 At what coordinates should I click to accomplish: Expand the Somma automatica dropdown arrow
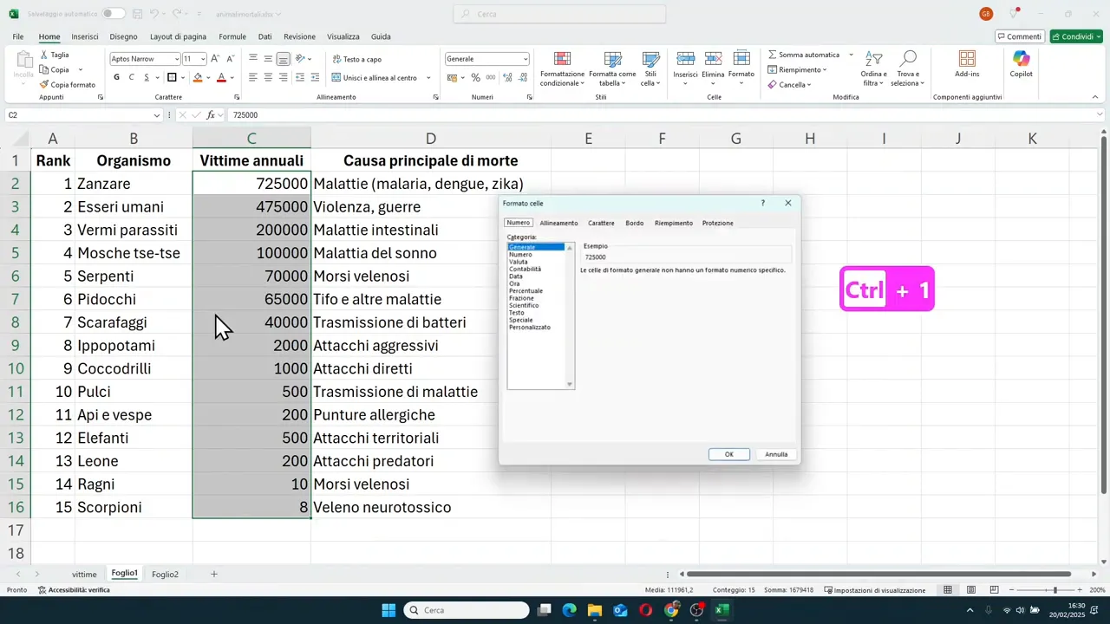tap(851, 55)
